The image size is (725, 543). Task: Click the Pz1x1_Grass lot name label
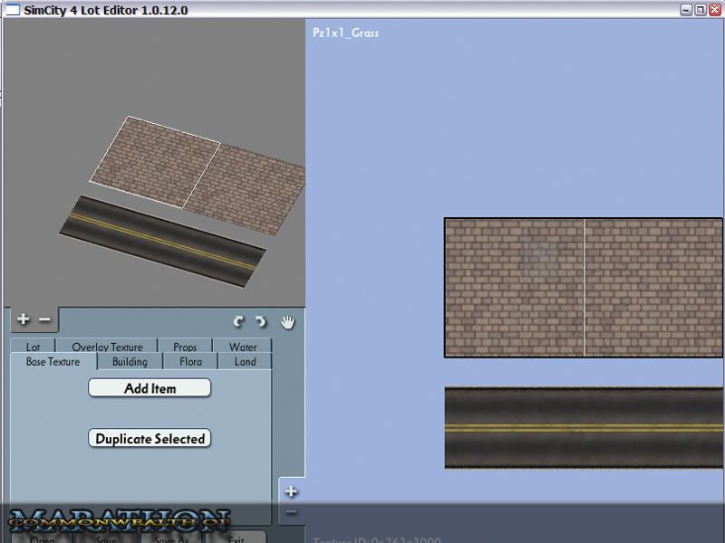point(345,33)
